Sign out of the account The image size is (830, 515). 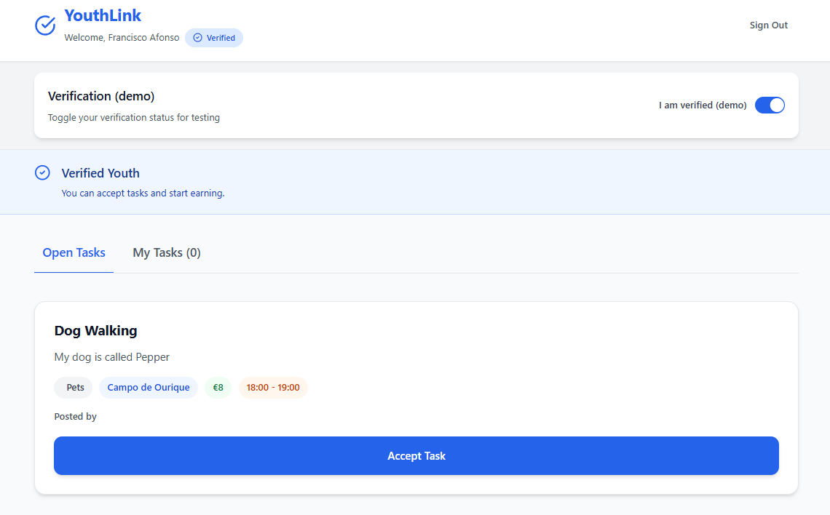coord(769,25)
